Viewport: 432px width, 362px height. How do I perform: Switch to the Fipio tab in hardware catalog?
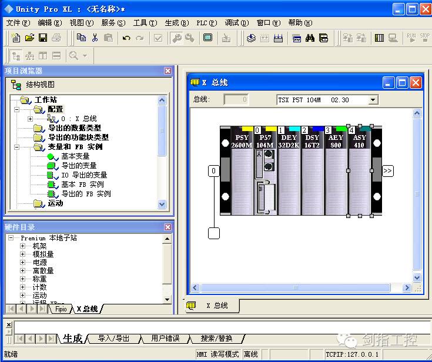pyautogui.click(x=61, y=309)
